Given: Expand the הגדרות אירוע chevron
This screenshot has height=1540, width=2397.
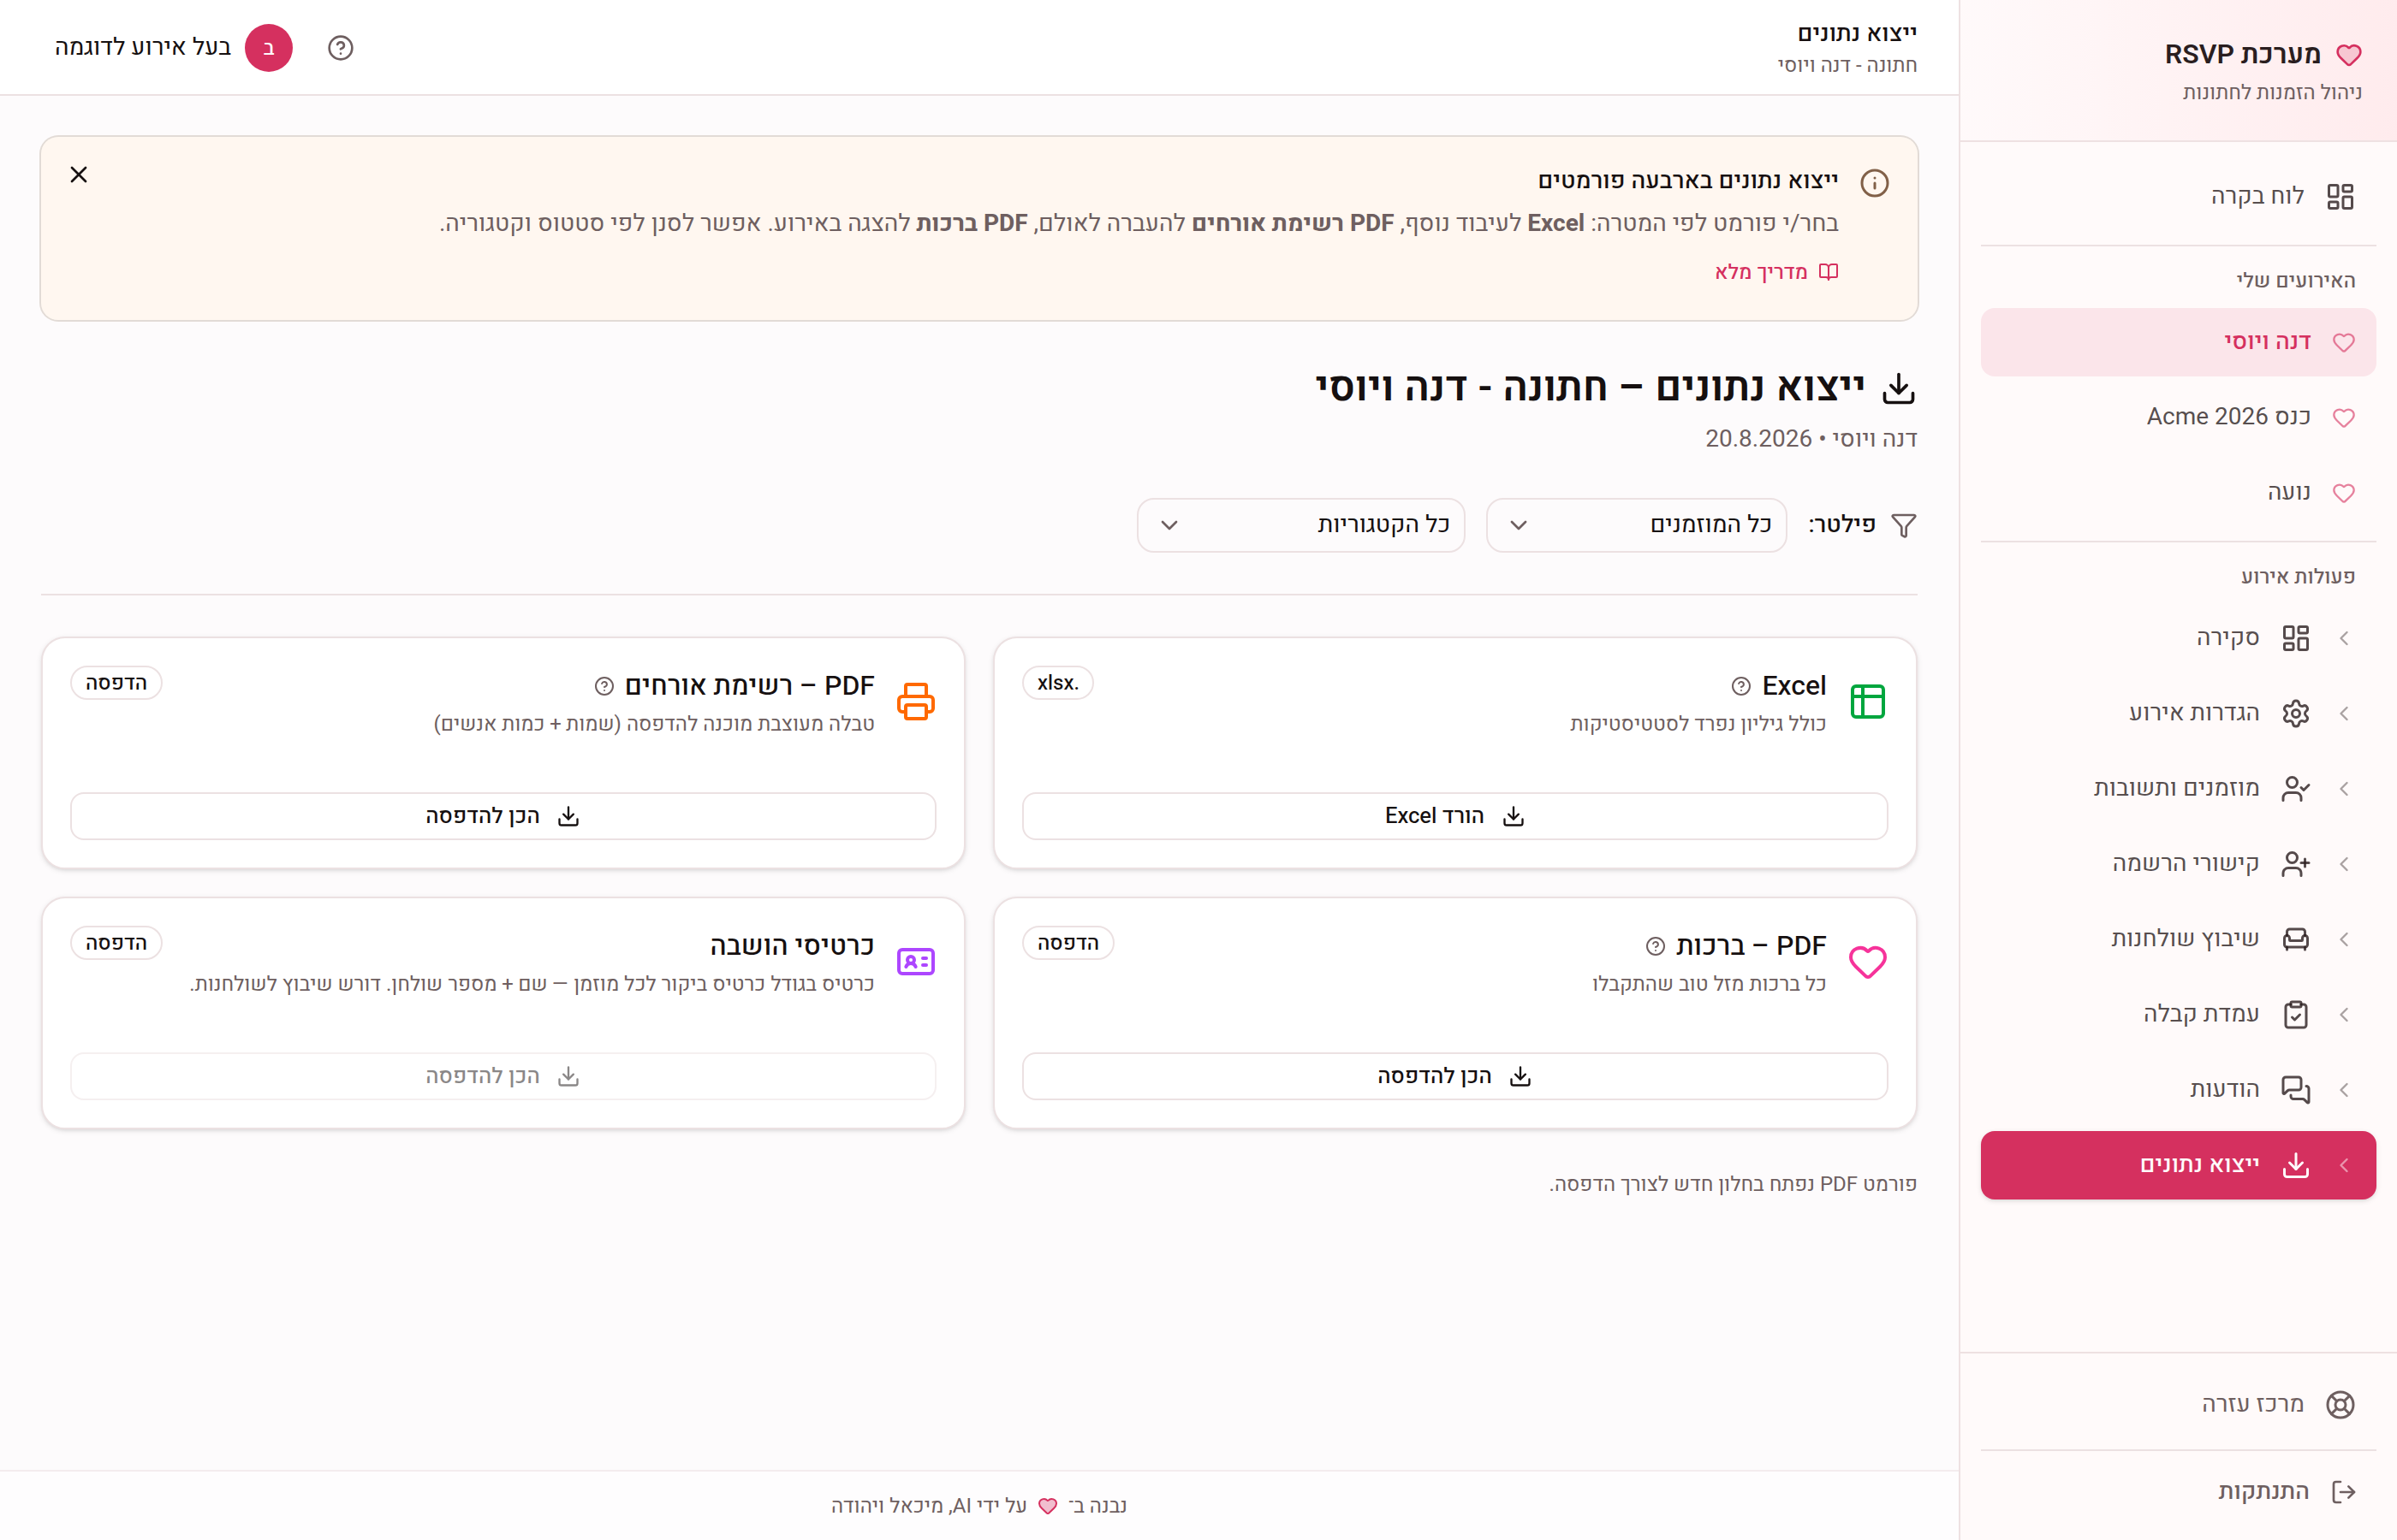Looking at the screenshot, I should [x=2345, y=713].
